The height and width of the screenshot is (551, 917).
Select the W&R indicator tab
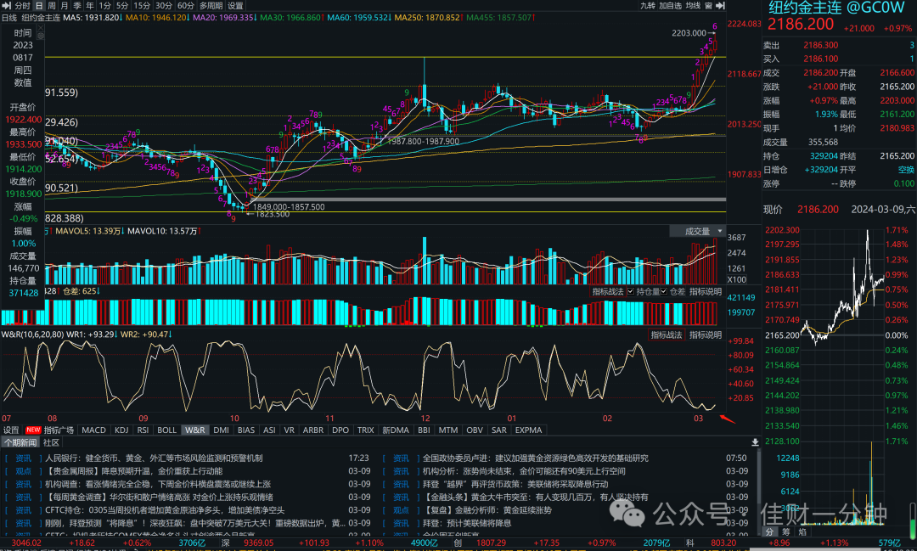pyautogui.click(x=194, y=430)
